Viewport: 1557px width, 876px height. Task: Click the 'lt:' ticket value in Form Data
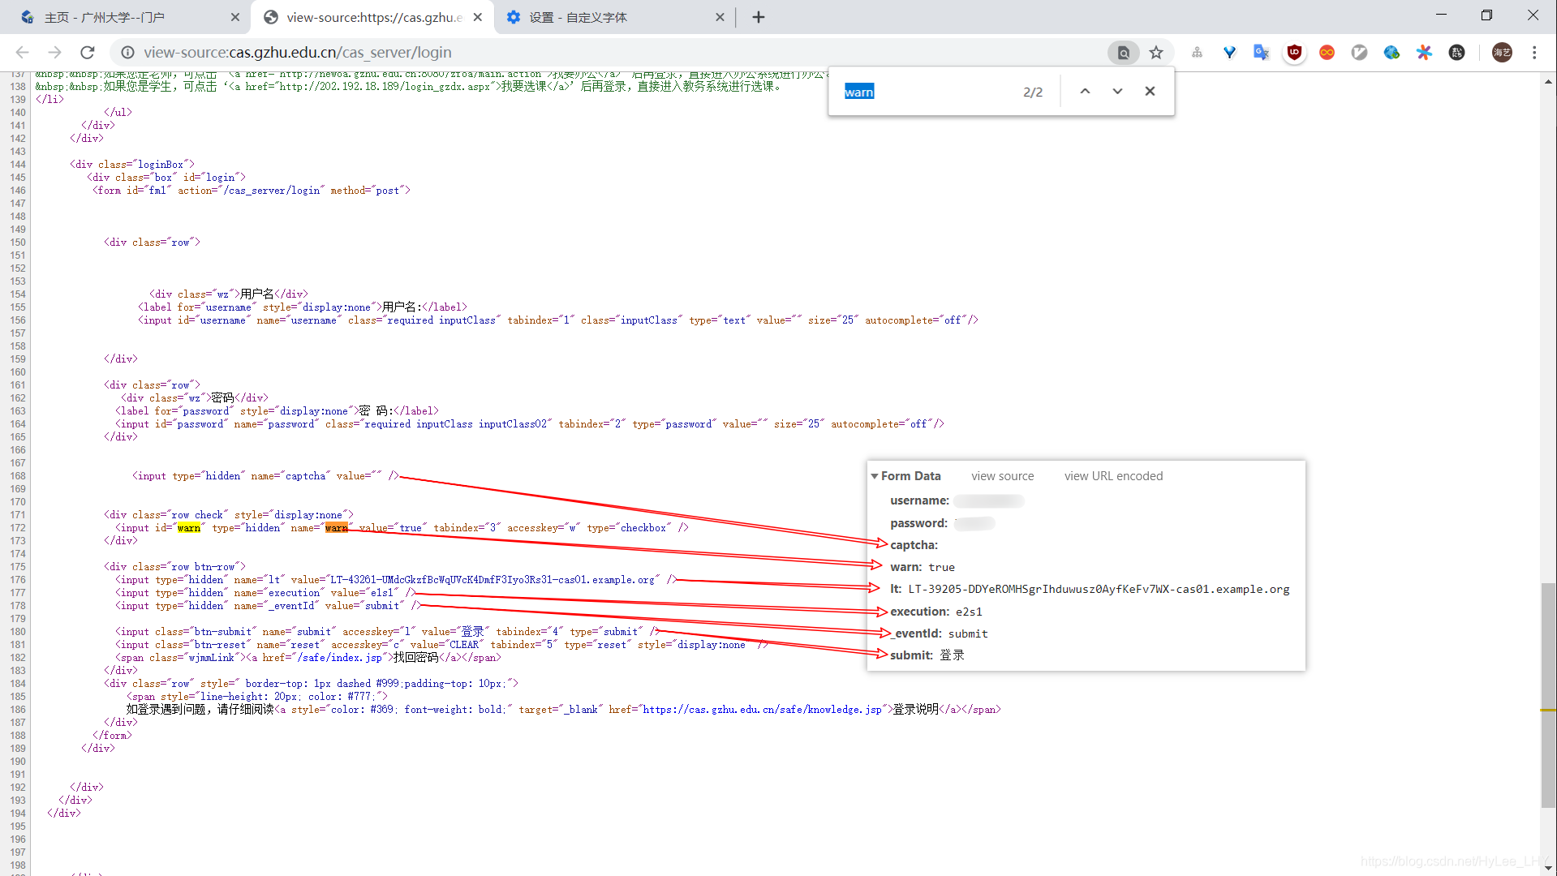tap(1099, 590)
